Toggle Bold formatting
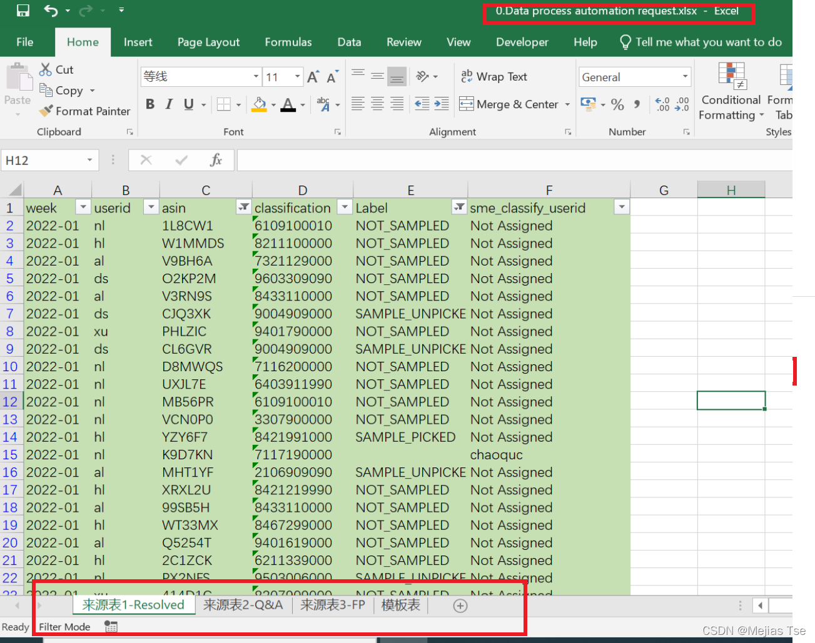Screen dimensions: 815x643 (x=150, y=104)
